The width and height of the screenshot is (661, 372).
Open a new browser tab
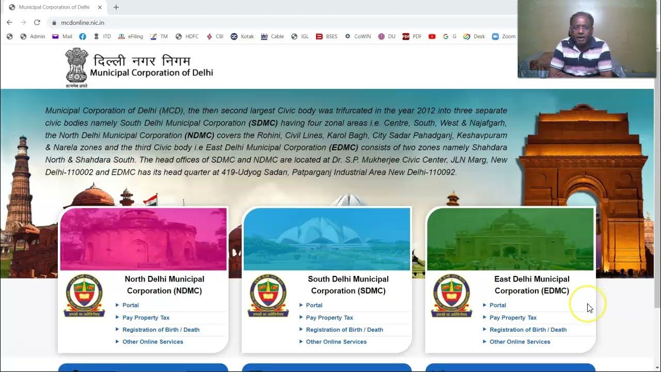[116, 7]
